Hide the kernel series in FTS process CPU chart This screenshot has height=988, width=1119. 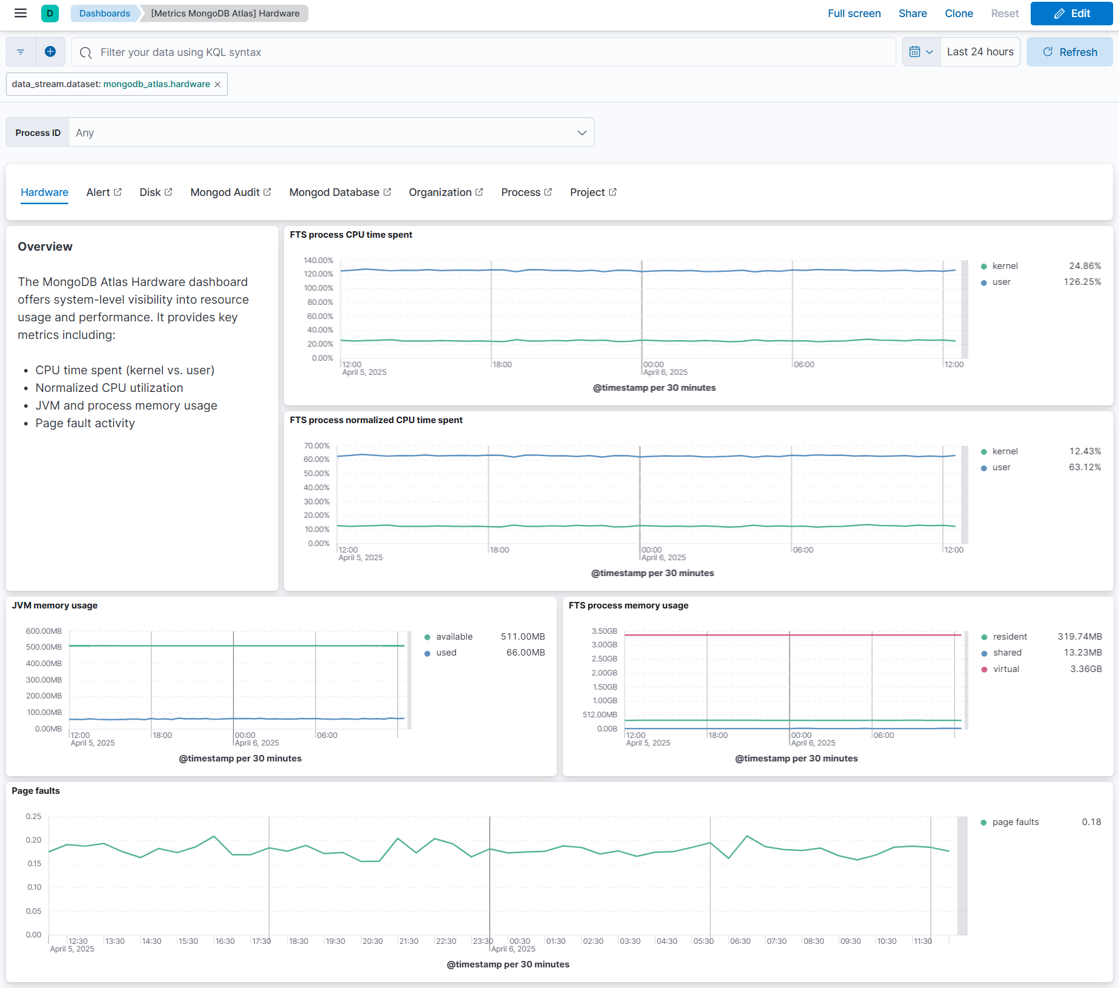1004,265
